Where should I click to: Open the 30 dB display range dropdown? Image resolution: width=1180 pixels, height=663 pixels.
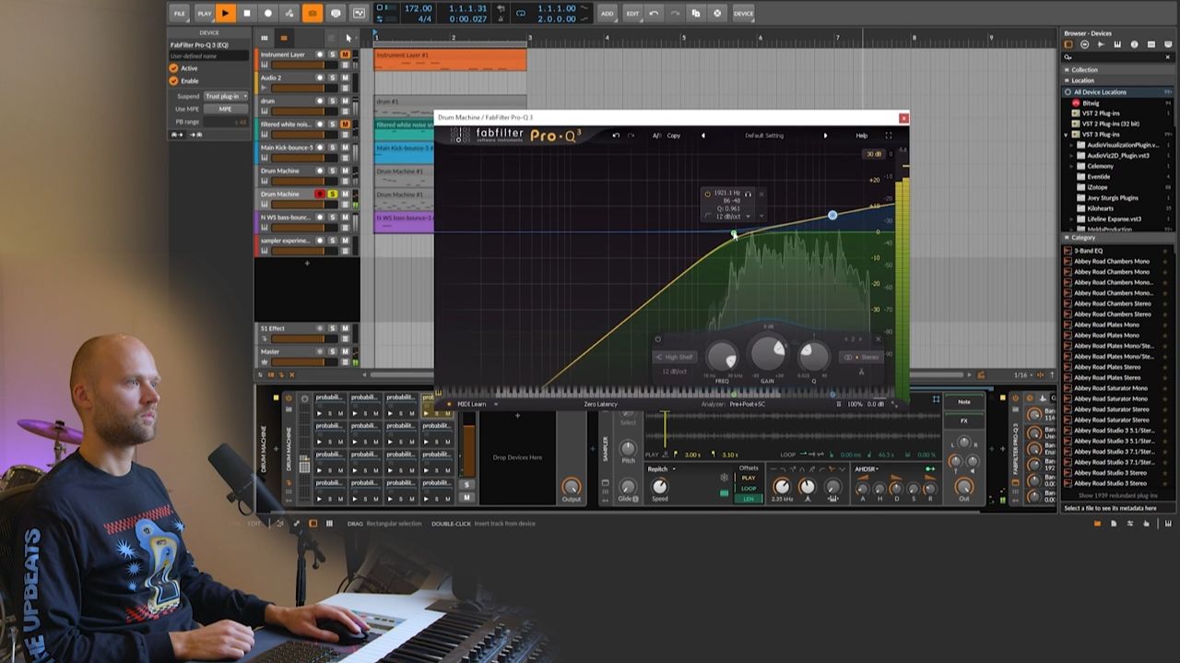click(874, 154)
